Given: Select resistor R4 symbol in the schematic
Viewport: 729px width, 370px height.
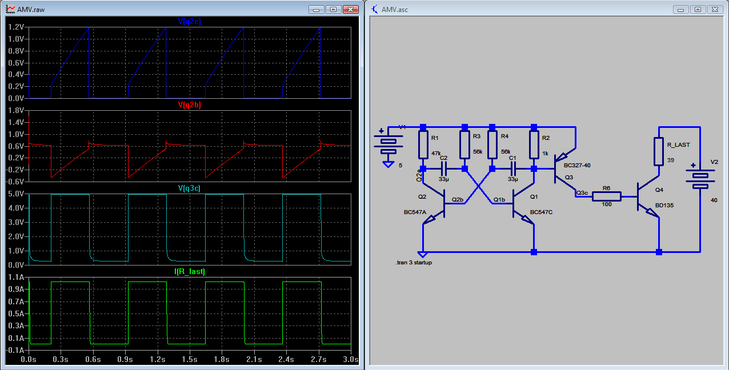Looking at the screenshot, I should pos(492,146).
